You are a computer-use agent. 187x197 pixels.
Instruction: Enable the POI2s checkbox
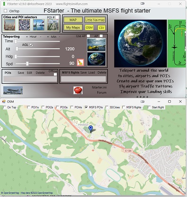[x=43, y=107]
